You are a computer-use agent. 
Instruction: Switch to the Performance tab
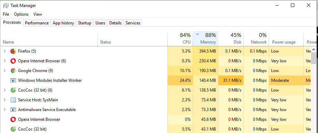click(37, 23)
